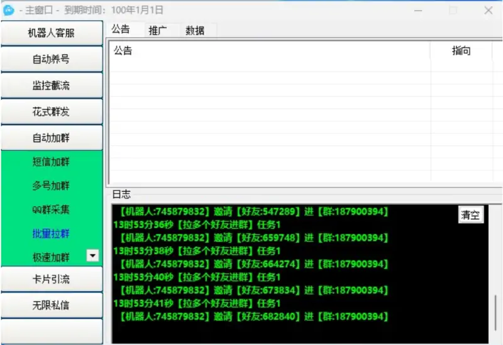This screenshot has height=345, width=503.
Task: Open the QQ群采集 sub-item
Action: pos(51,209)
